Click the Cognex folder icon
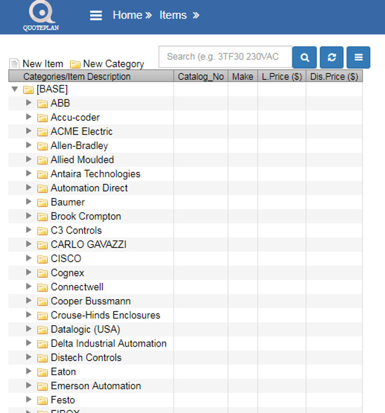The height and width of the screenshot is (413, 385). coord(43,273)
